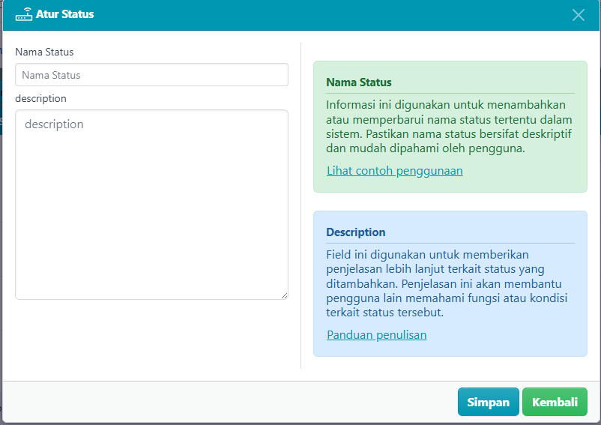The height and width of the screenshot is (425, 601).
Task: Close the Atur Status dialog
Action: tap(578, 15)
